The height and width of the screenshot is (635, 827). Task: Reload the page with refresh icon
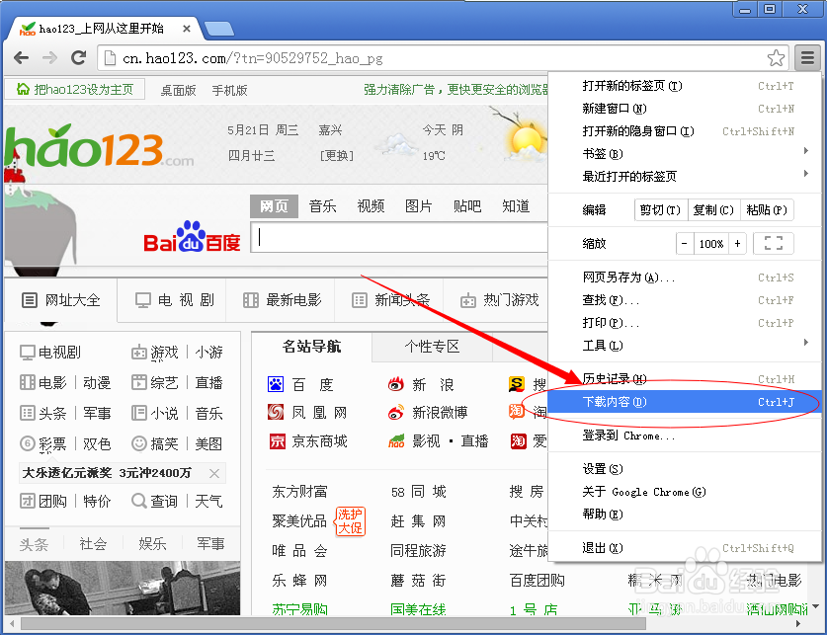click(79, 57)
